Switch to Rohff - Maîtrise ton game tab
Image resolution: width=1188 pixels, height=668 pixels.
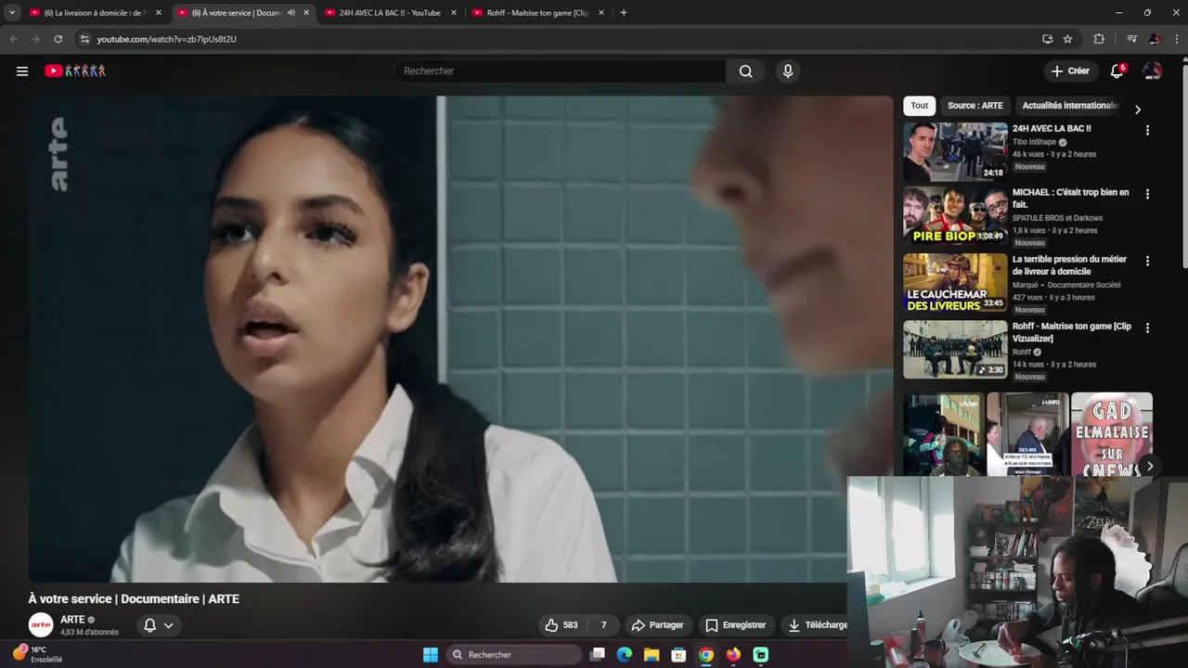pyautogui.click(x=537, y=13)
